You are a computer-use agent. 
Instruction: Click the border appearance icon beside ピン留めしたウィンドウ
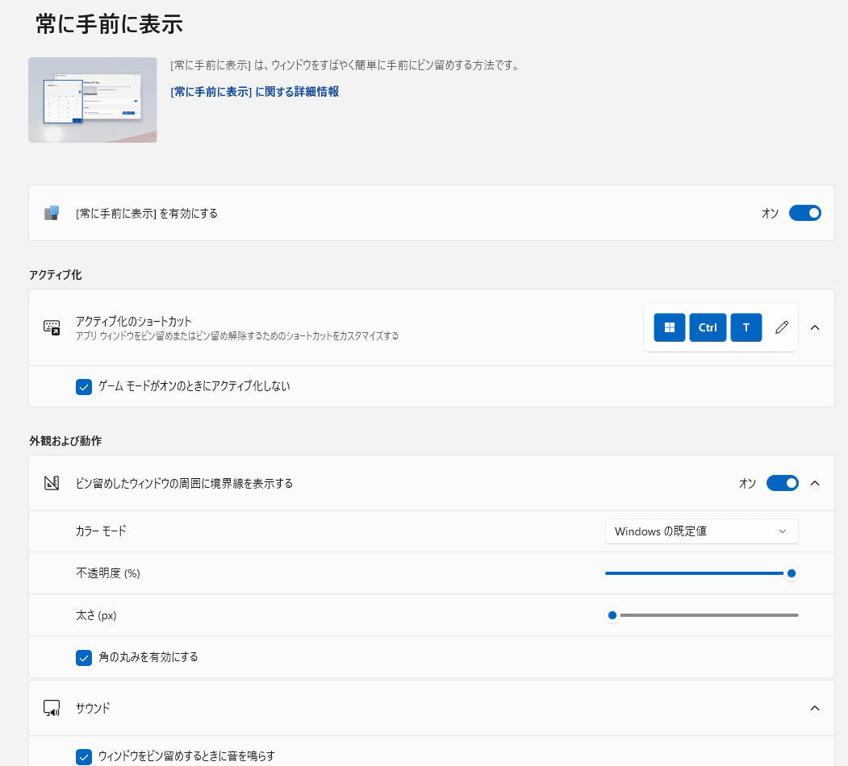point(52,484)
